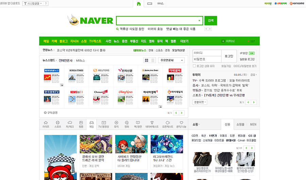Open the 'me' tab

(x=160, y=3)
